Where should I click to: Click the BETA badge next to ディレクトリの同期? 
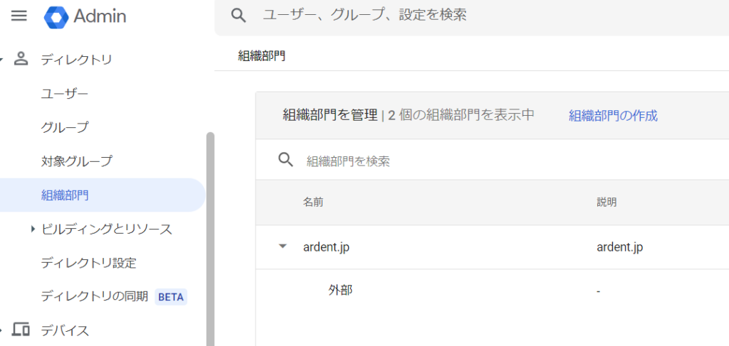[171, 297]
